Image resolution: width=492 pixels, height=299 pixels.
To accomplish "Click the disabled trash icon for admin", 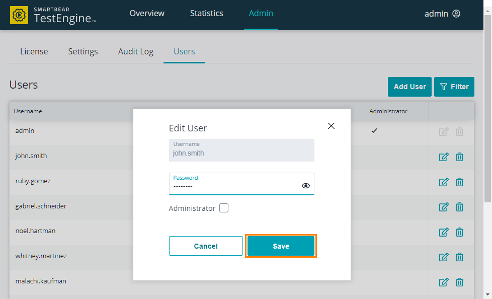I will 459,131.
